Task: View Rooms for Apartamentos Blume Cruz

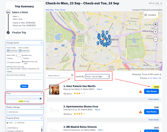Action: pyautogui.click(x=152, y=112)
